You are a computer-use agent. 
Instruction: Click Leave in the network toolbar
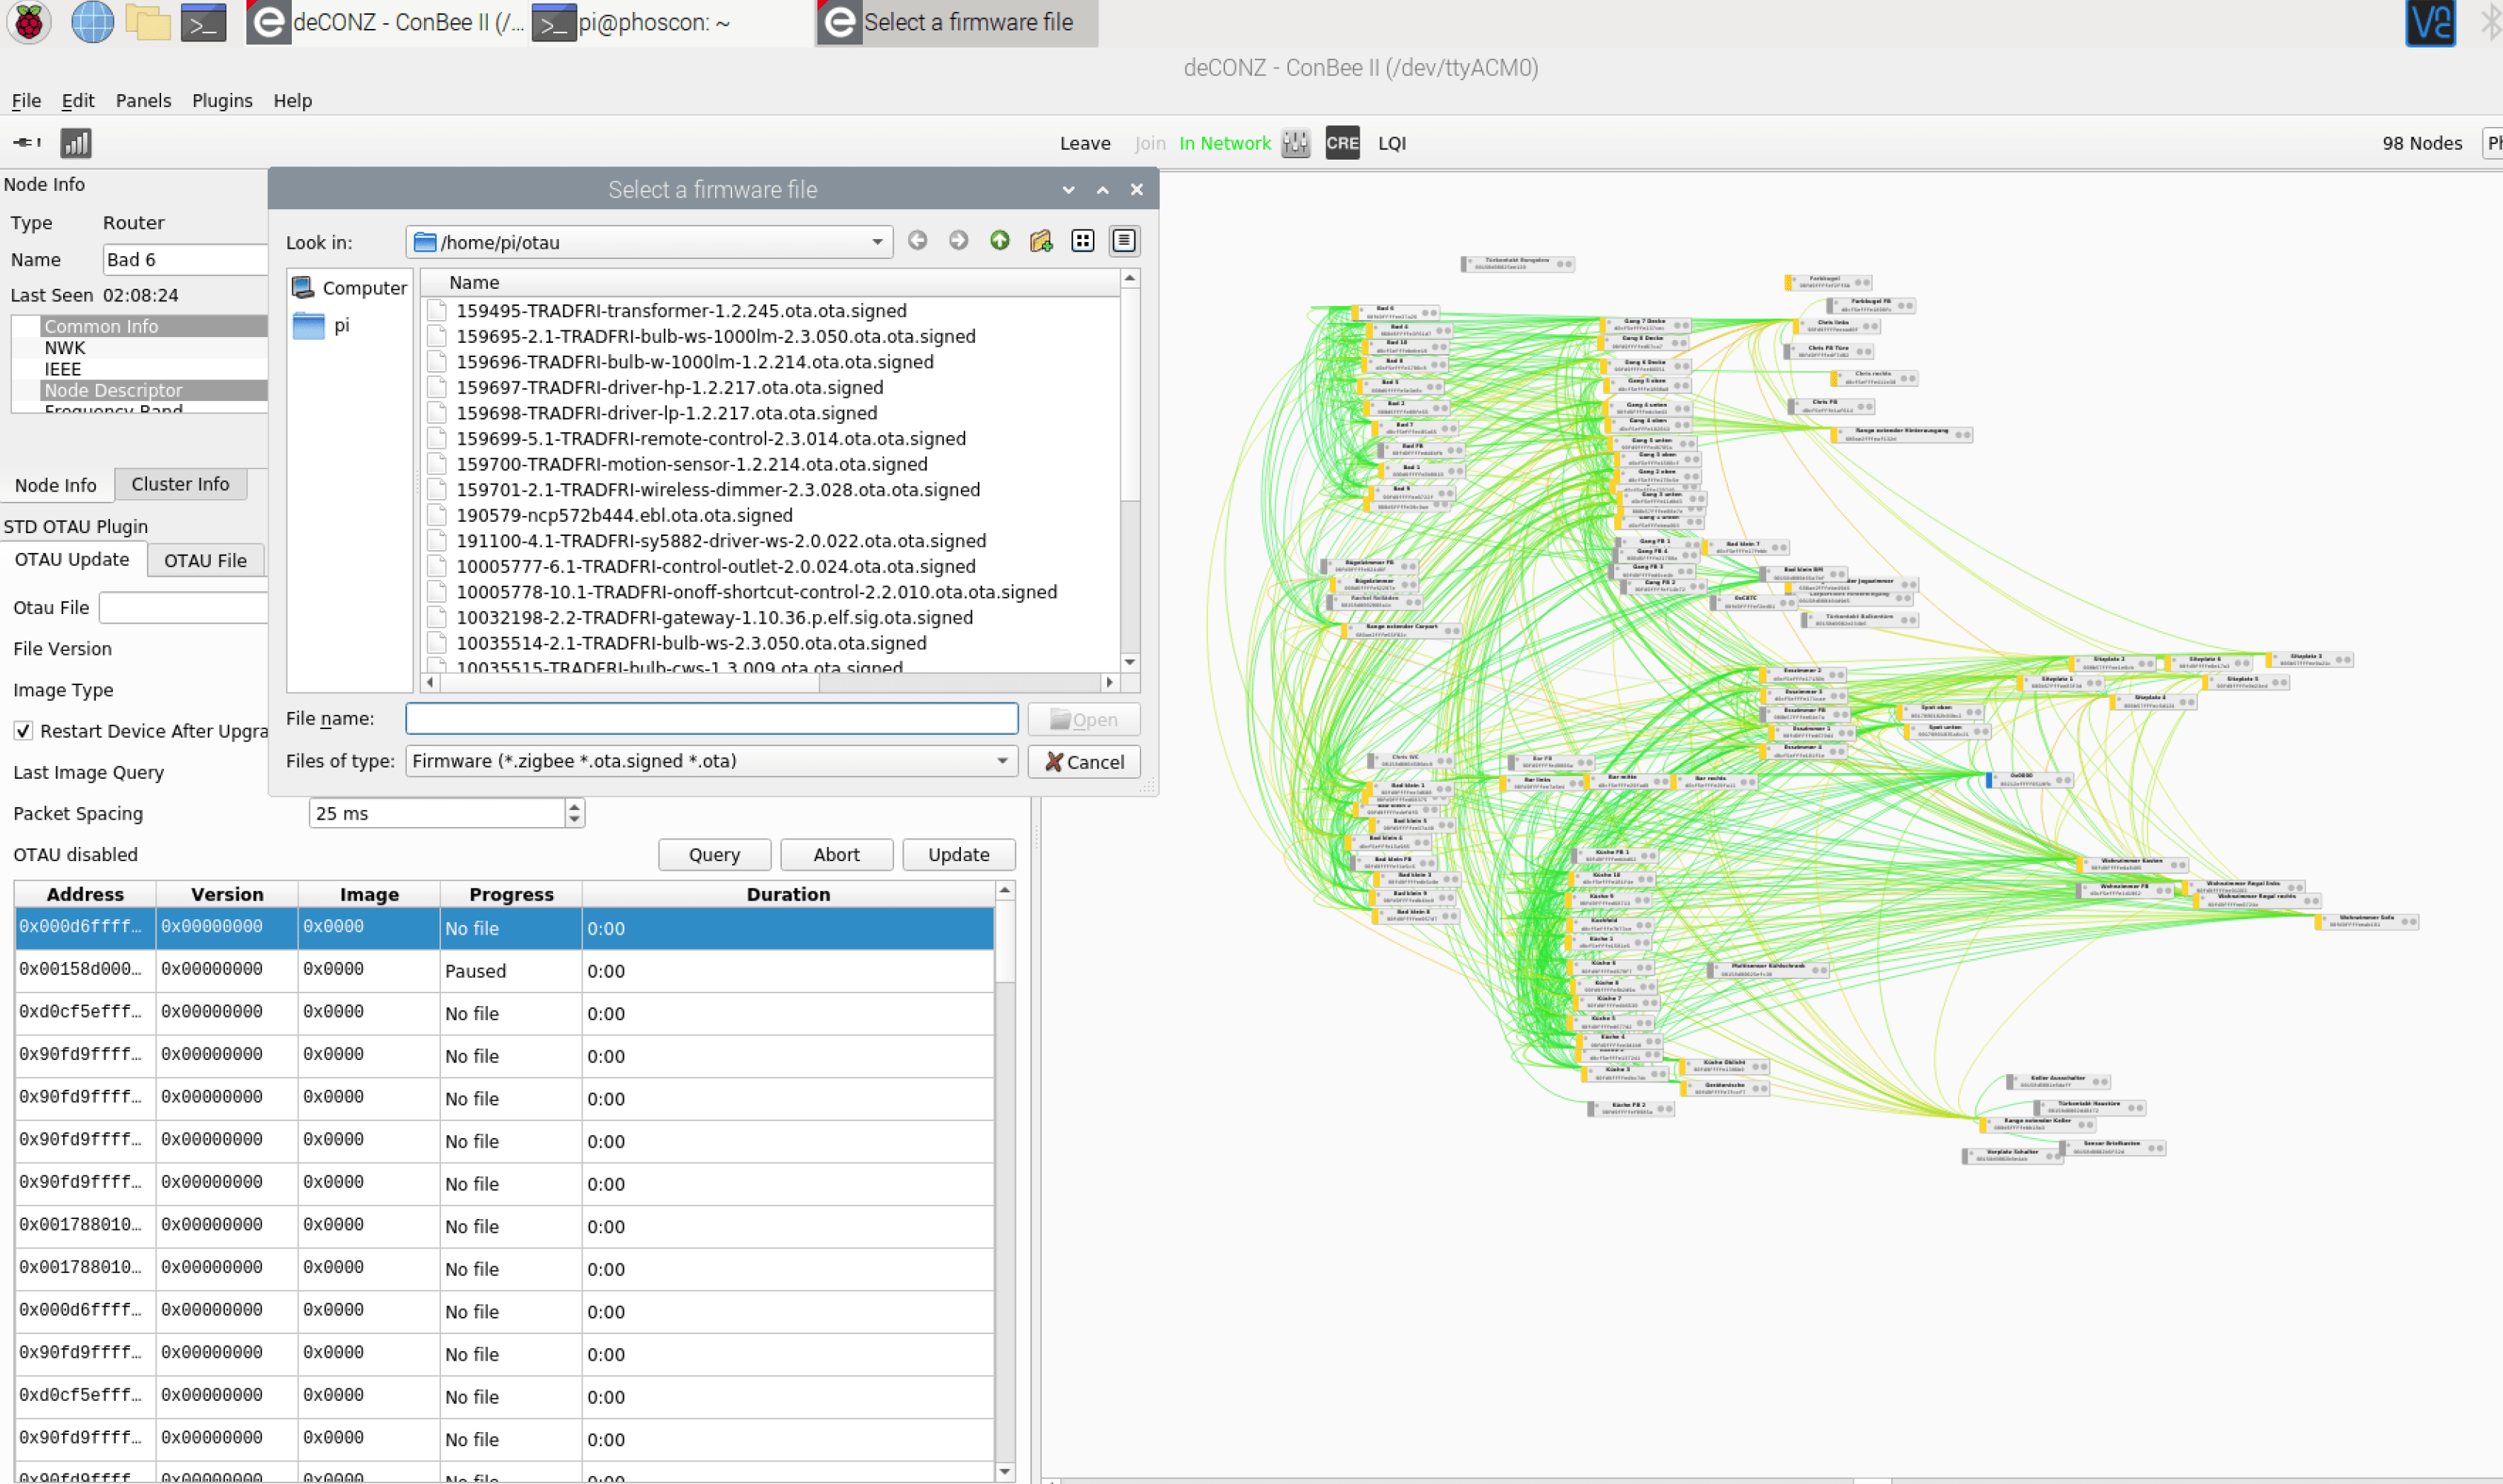pos(1085,143)
